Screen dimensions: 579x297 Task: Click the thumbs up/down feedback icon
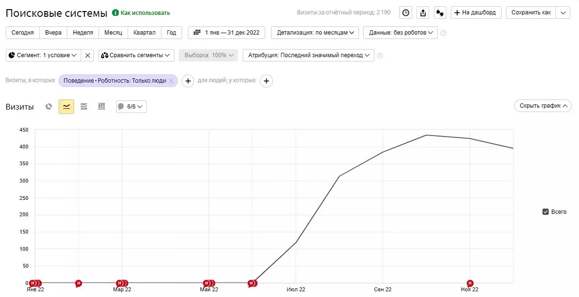pos(440,13)
